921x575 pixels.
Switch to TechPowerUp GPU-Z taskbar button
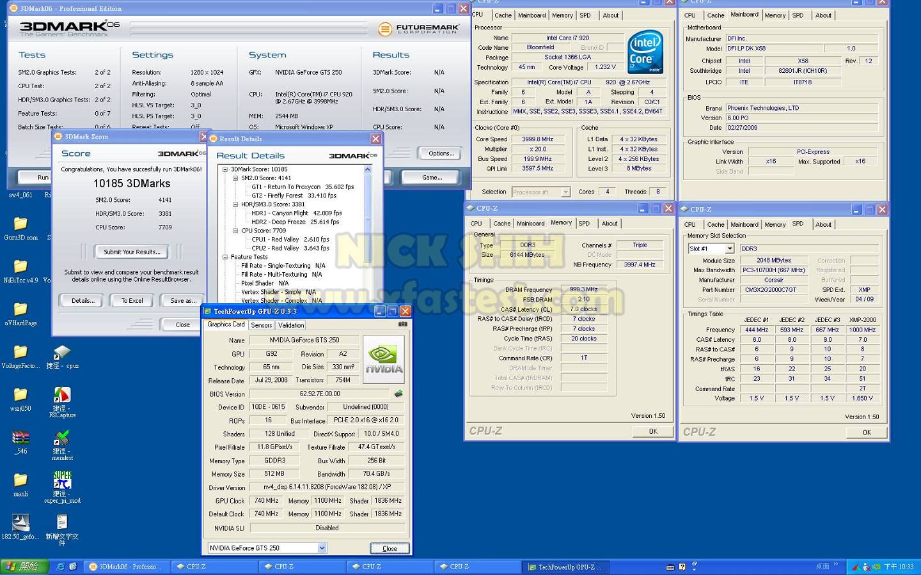click(x=566, y=567)
